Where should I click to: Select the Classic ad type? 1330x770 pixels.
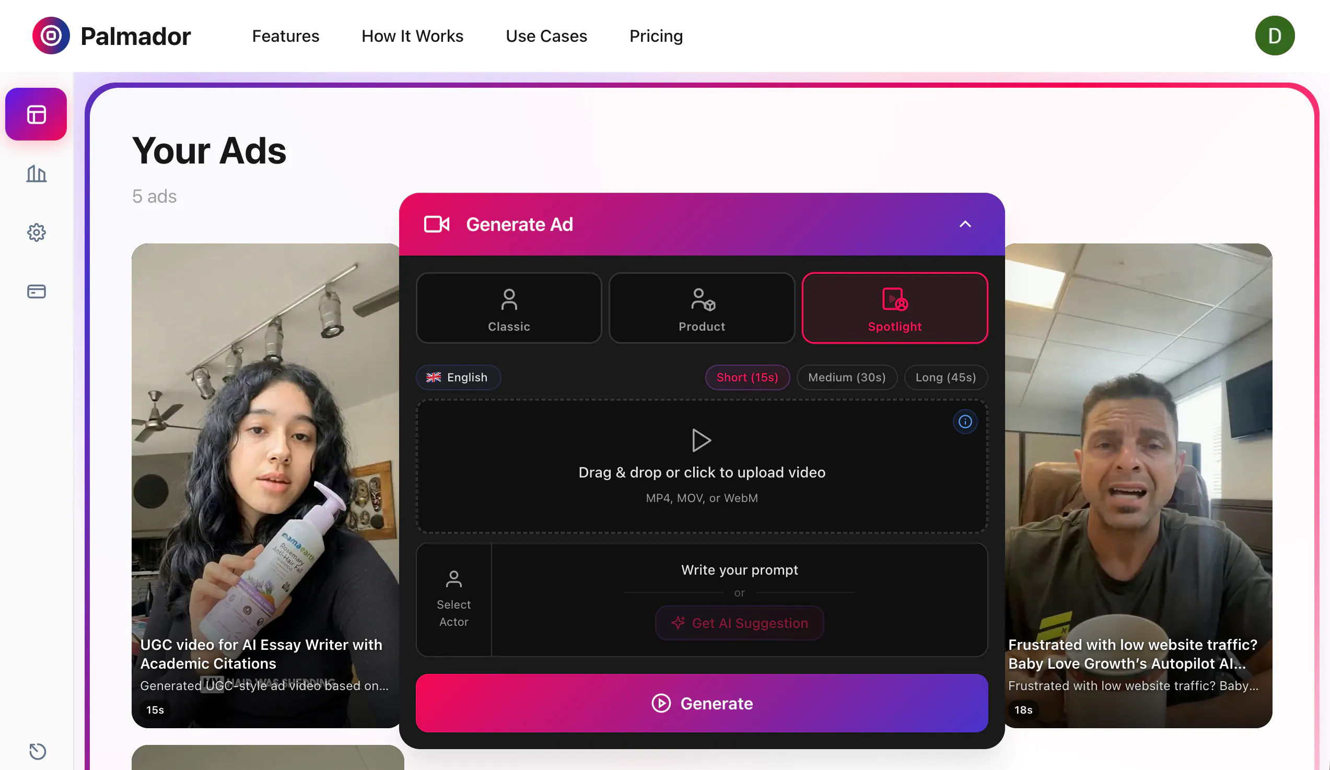[x=509, y=308]
